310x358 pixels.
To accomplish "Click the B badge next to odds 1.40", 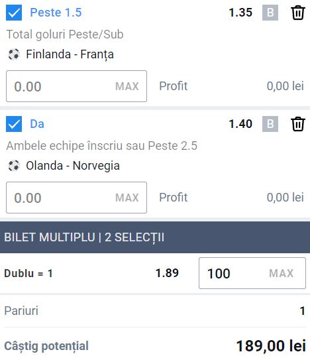I will [x=270, y=124].
